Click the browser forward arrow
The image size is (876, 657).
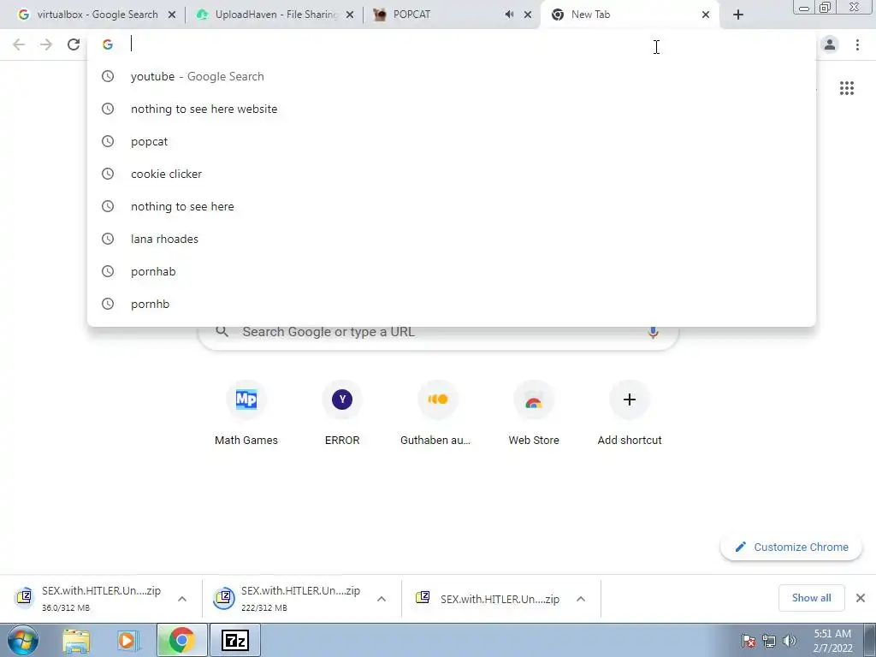[x=46, y=44]
